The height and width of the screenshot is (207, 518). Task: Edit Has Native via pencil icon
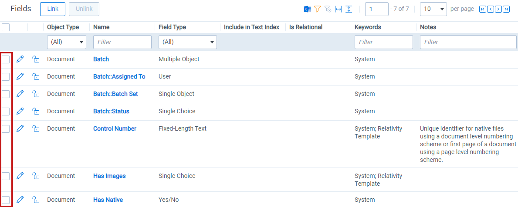(20, 200)
